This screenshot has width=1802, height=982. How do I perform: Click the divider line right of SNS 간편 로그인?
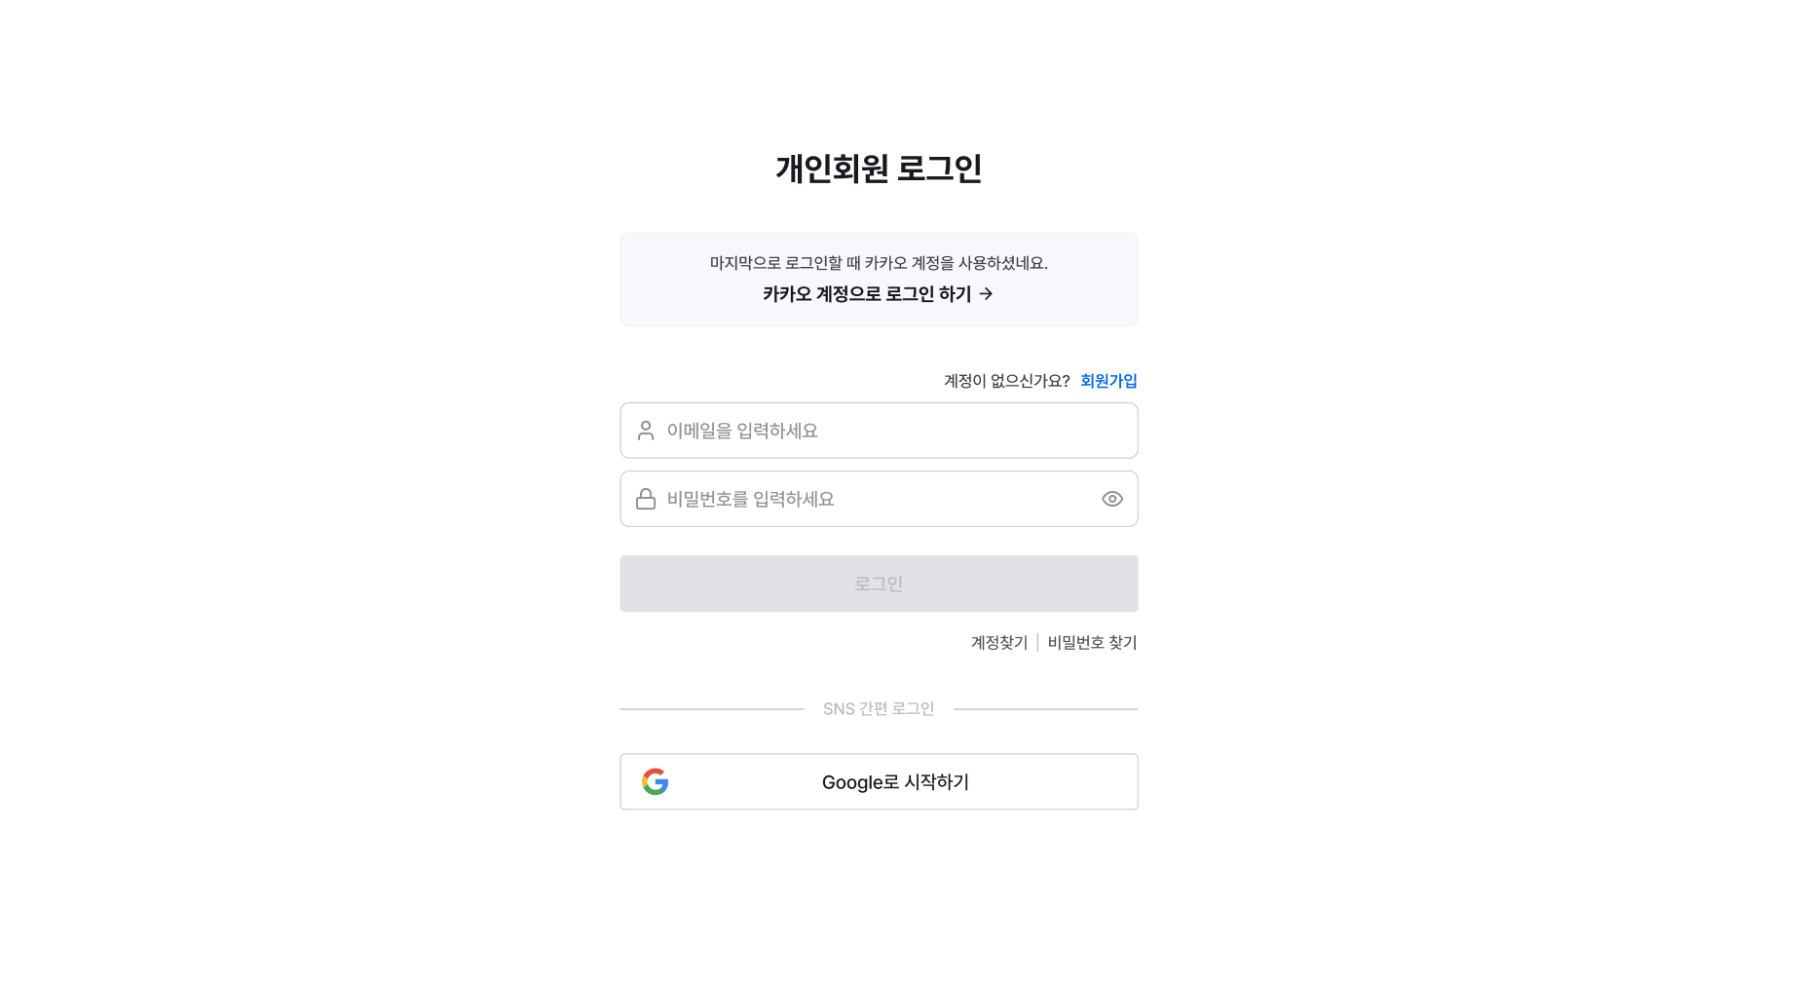(x=1046, y=709)
